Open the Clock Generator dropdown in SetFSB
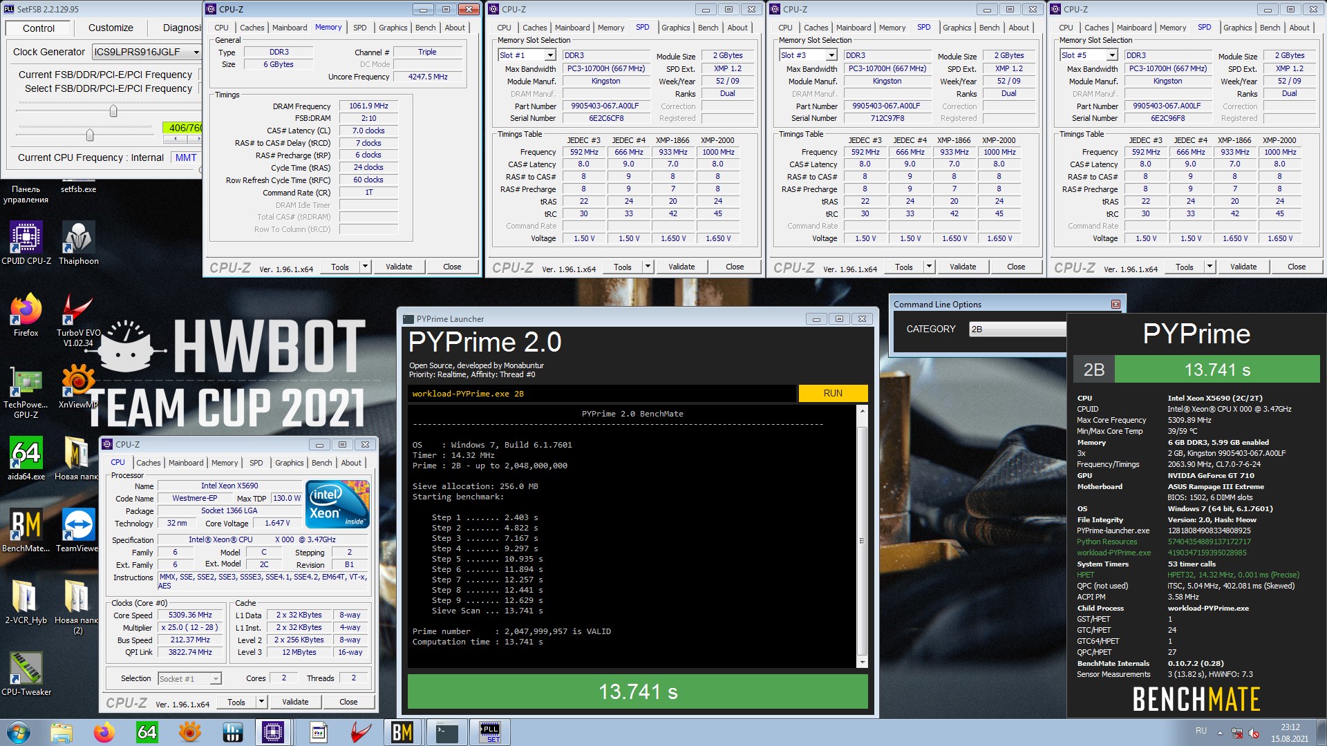This screenshot has width=1327, height=746. [x=196, y=52]
